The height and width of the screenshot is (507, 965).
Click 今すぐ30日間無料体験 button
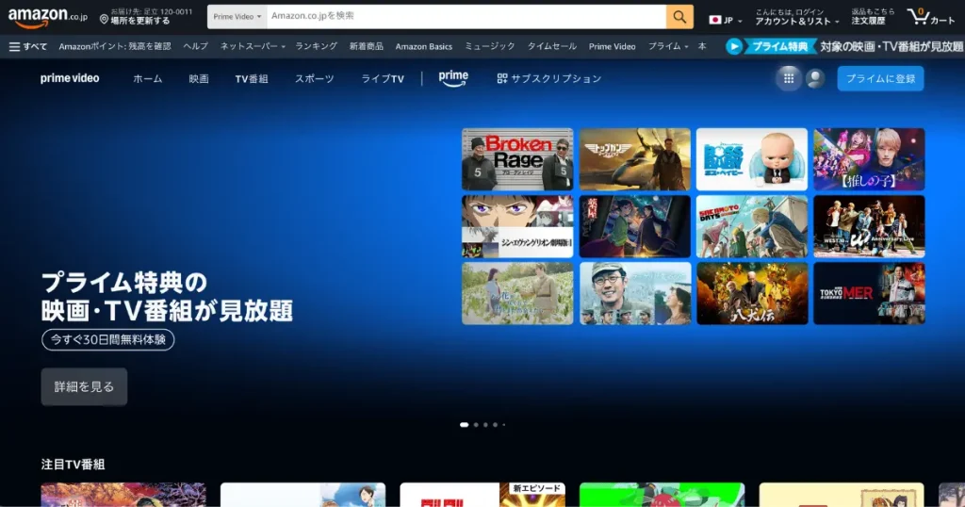tap(107, 339)
